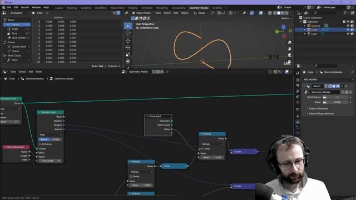Open Multiply operation dropdown on right node
356x200 pixels.
212,144
